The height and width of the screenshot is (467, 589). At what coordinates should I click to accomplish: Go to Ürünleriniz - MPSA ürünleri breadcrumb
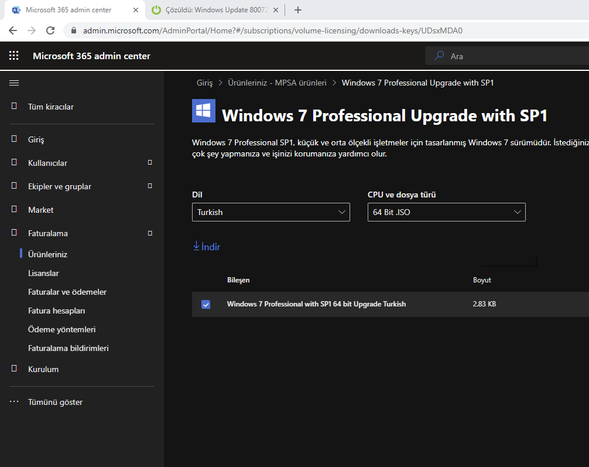pos(277,83)
